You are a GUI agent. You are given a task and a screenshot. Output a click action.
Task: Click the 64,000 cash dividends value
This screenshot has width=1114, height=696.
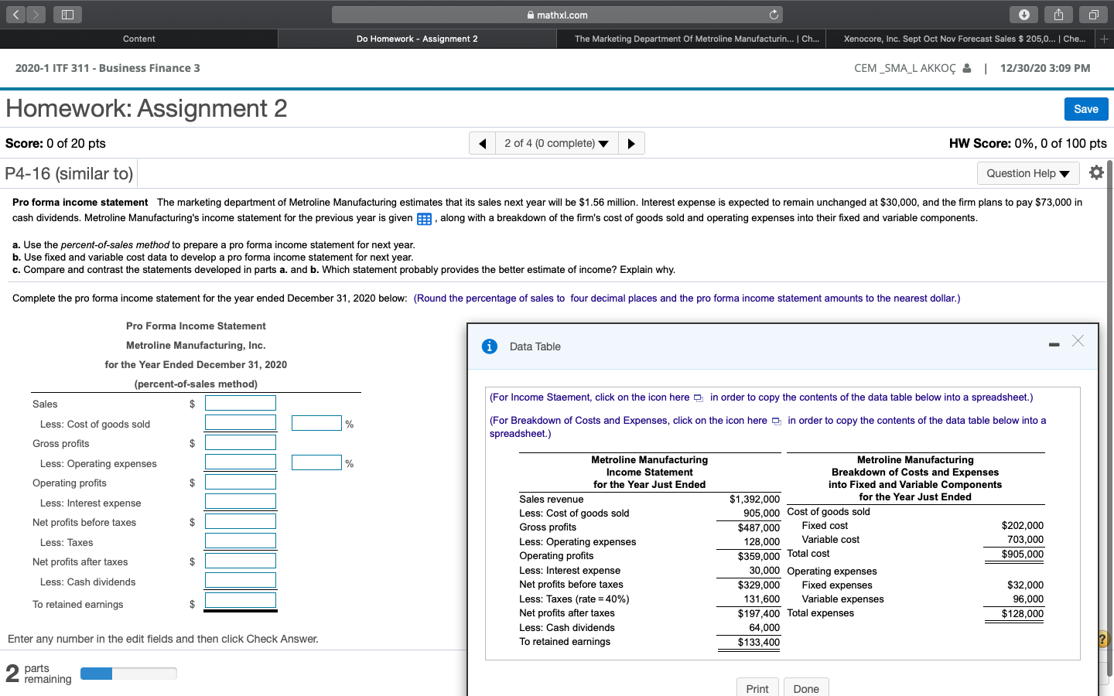(x=764, y=628)
